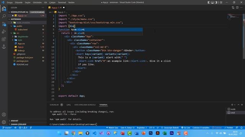Click the eye icon in status bar

[x=15, y=128]
